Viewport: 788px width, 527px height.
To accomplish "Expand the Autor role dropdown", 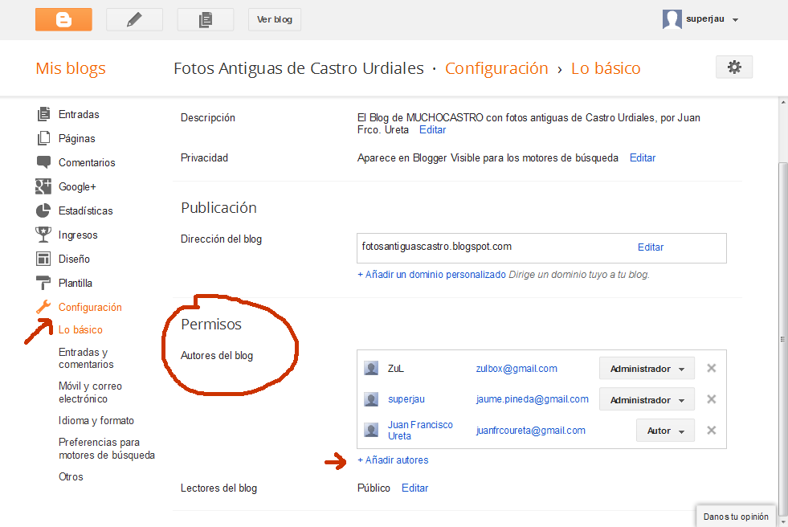I will [665, 431].
